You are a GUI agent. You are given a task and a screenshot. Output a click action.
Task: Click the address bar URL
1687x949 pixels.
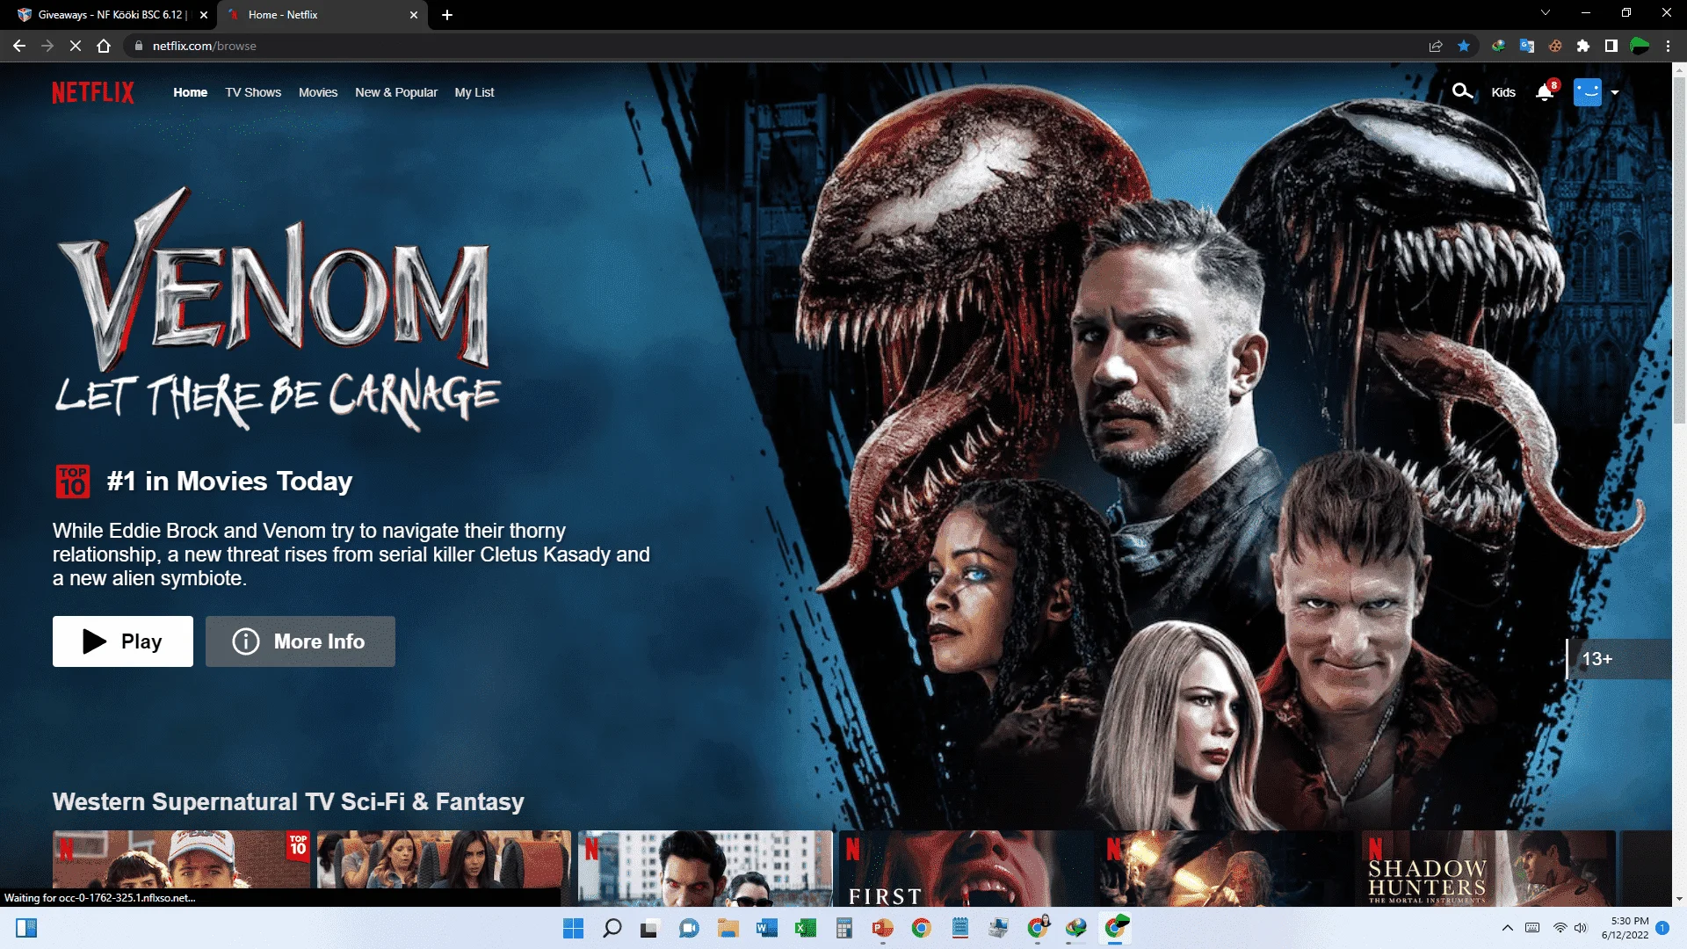(x=205, y=46)
